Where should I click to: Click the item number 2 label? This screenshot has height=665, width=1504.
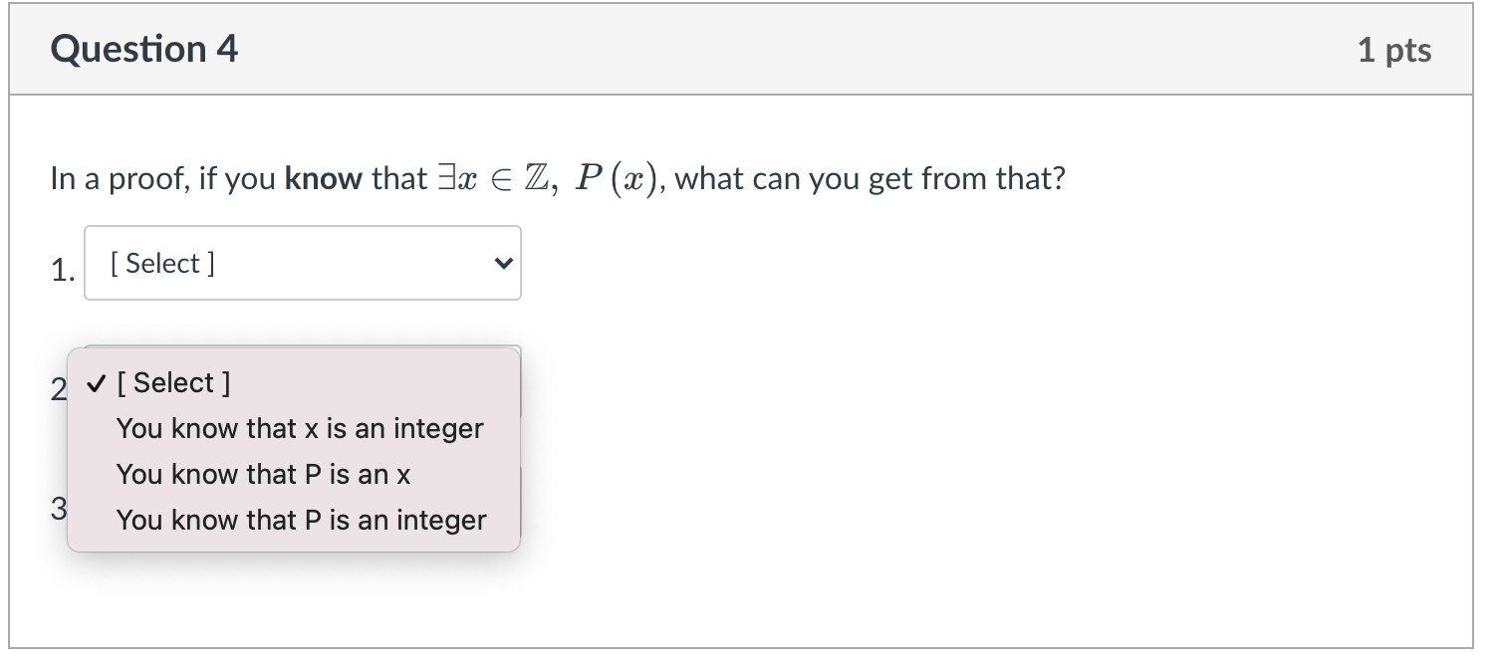[57, 390]
